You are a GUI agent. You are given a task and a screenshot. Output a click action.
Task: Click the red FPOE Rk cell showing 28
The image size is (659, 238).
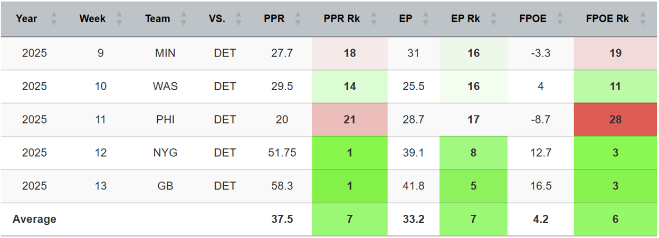point(615,120)
